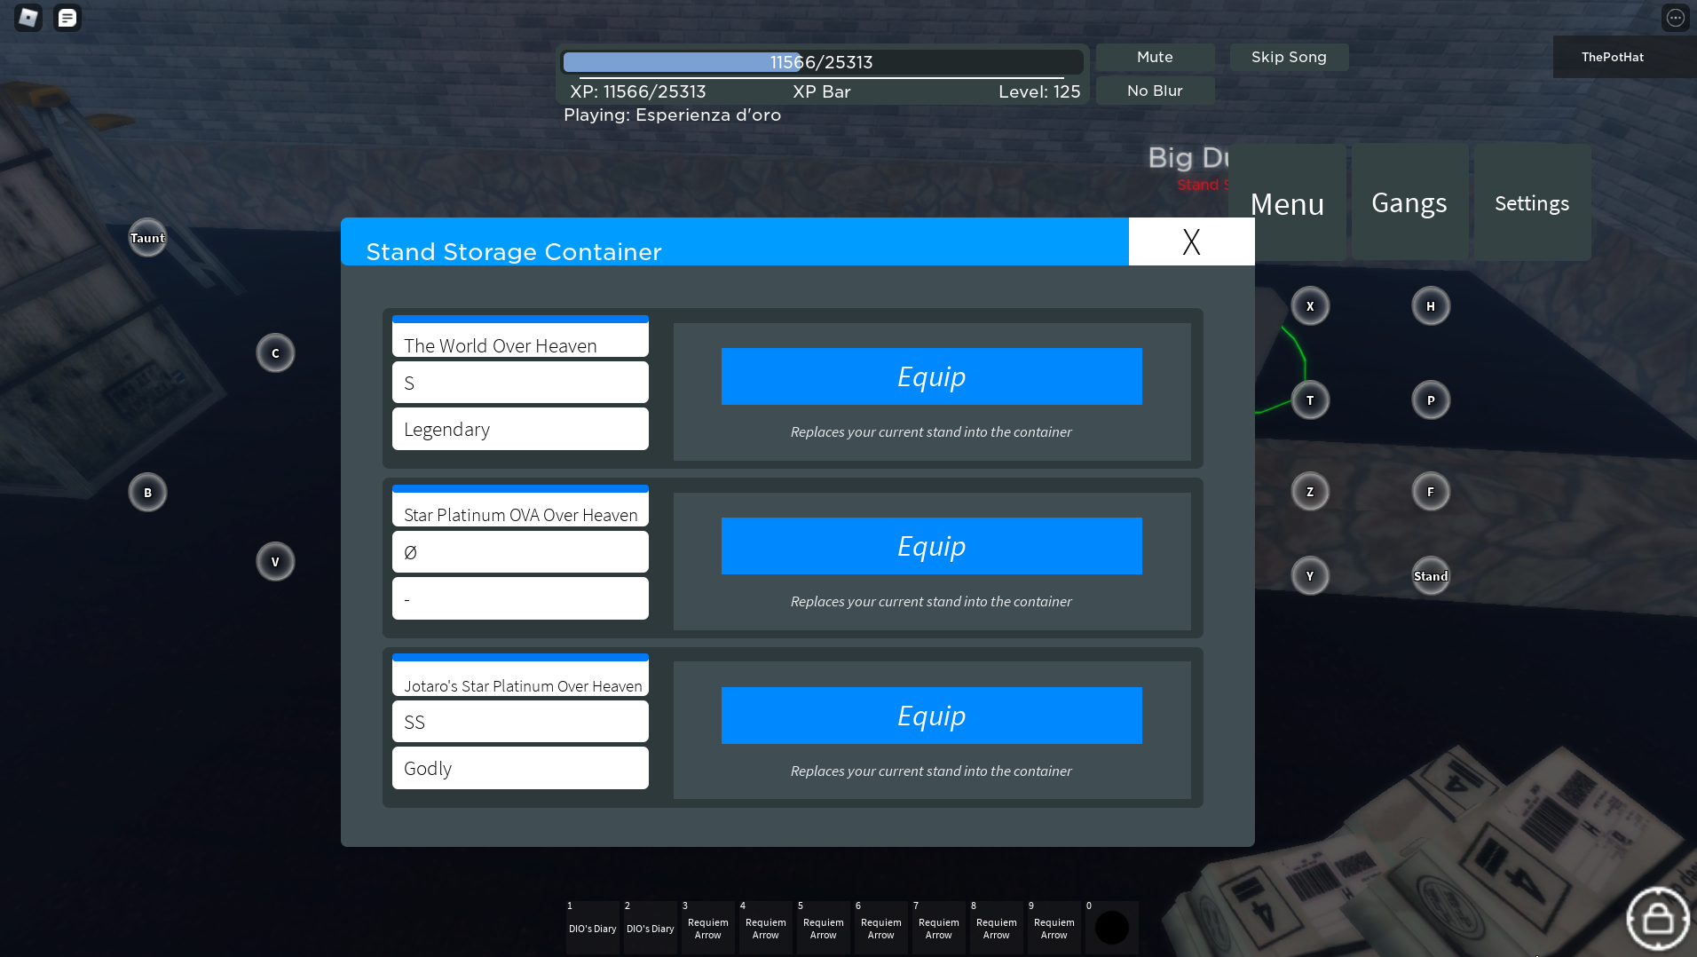This screenshot has height=957, width=1697.
Task: Tap the V ability button
Action: pos(275,562)
